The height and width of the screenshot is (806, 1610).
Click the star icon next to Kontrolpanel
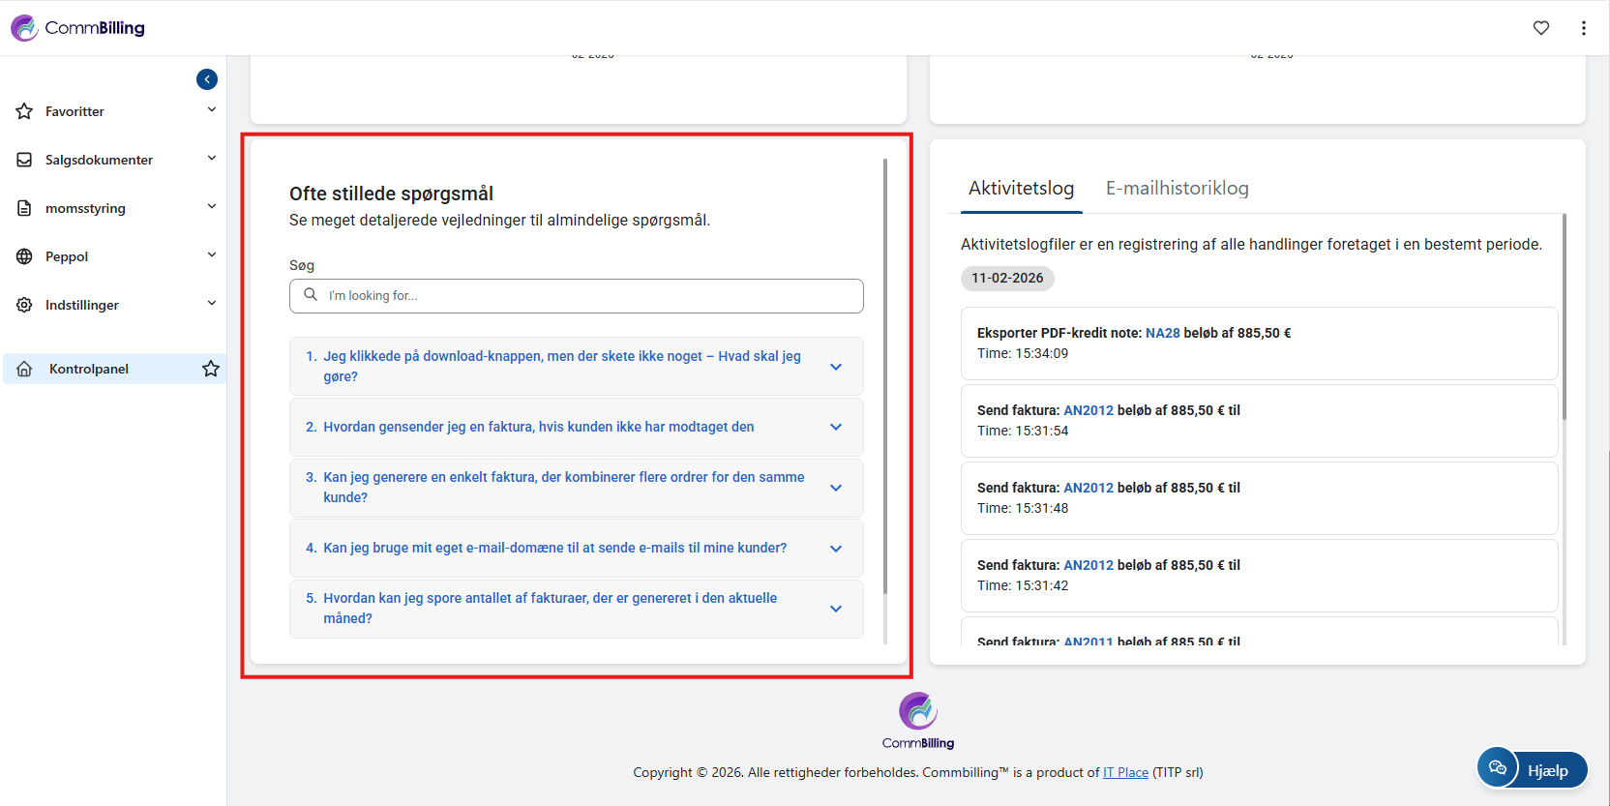(x=211, y=369)
